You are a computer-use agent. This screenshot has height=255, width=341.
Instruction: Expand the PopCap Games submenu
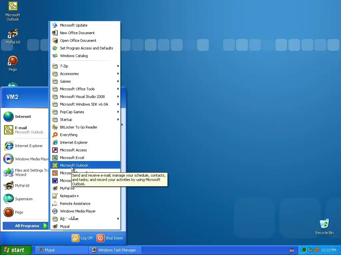coord(85,112)
